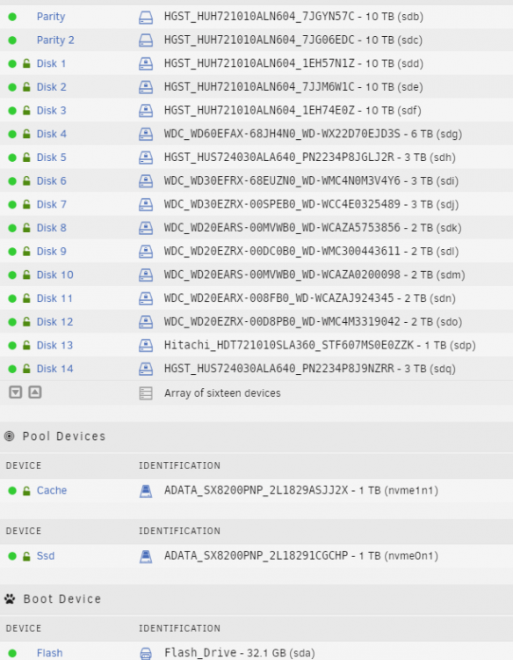
Task: Open Disk 9 settings link
Action: (52, 252)
